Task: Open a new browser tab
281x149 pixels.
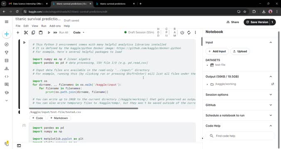Action: point(140,4)
